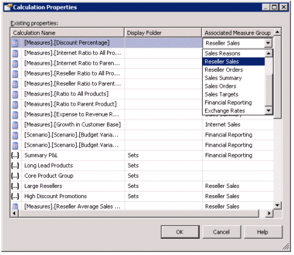Click Financial Reporting cell for Summary P&L
Screen dimensions: 294x255
pyautogui.click(x=238, y=155)
